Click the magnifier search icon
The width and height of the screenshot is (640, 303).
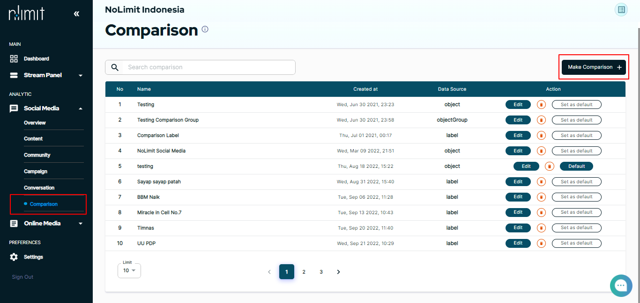(115, 67)
